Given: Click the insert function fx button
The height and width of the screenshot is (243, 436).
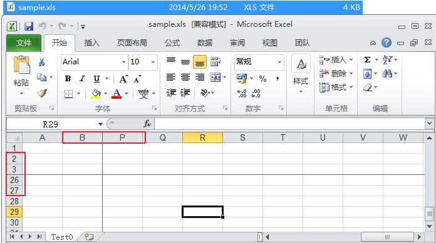Looking at the screenshot, I should coord(147,124).
